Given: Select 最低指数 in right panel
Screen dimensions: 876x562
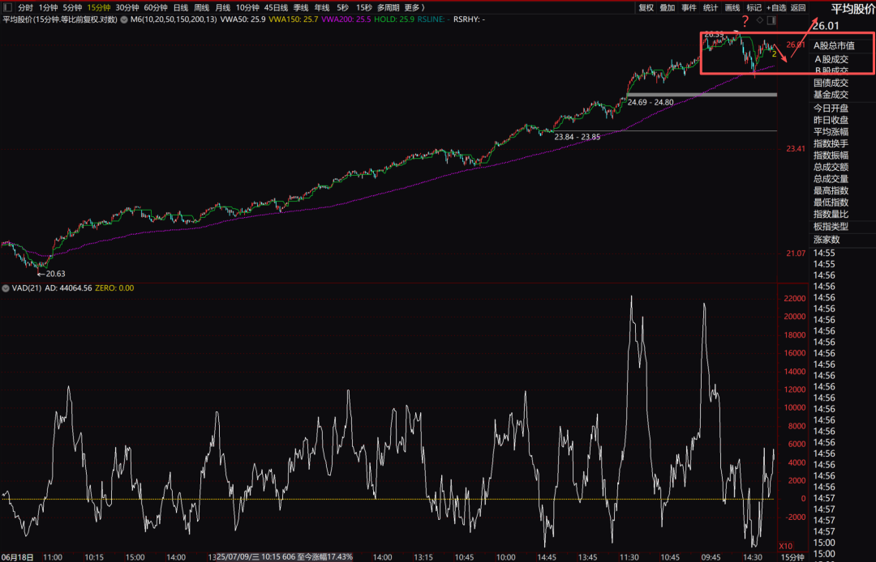Looking at the screenshot, I should [x=831, y=202].
